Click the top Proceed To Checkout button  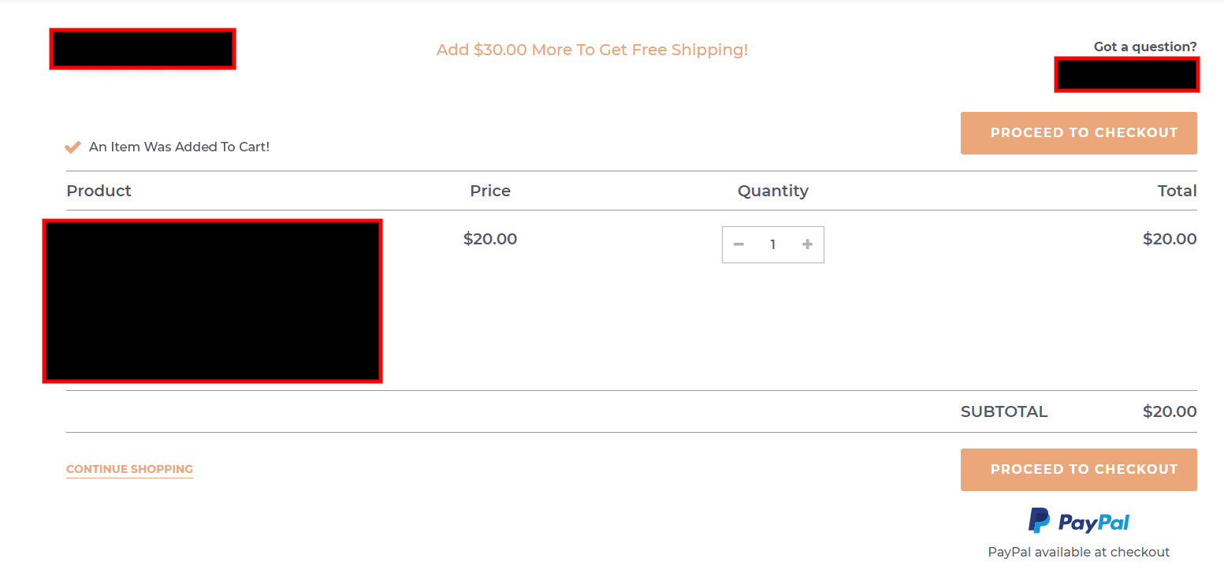(x=1079, y=133)
